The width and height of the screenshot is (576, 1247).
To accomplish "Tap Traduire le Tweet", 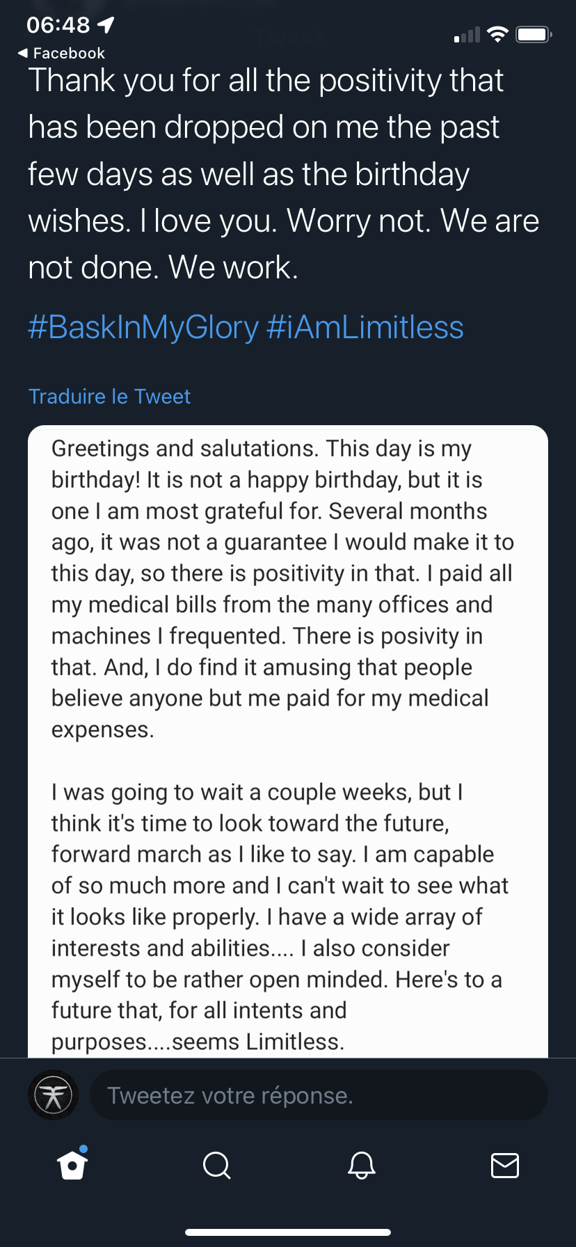I will (x=109, y=396).
